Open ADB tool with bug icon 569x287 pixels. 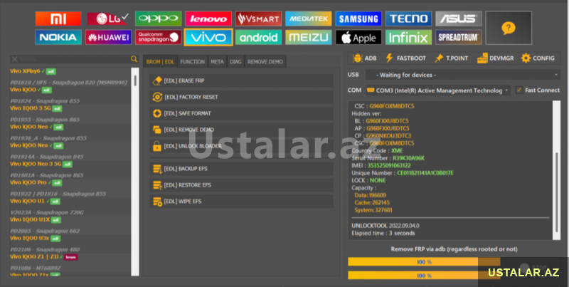(364, 58)
